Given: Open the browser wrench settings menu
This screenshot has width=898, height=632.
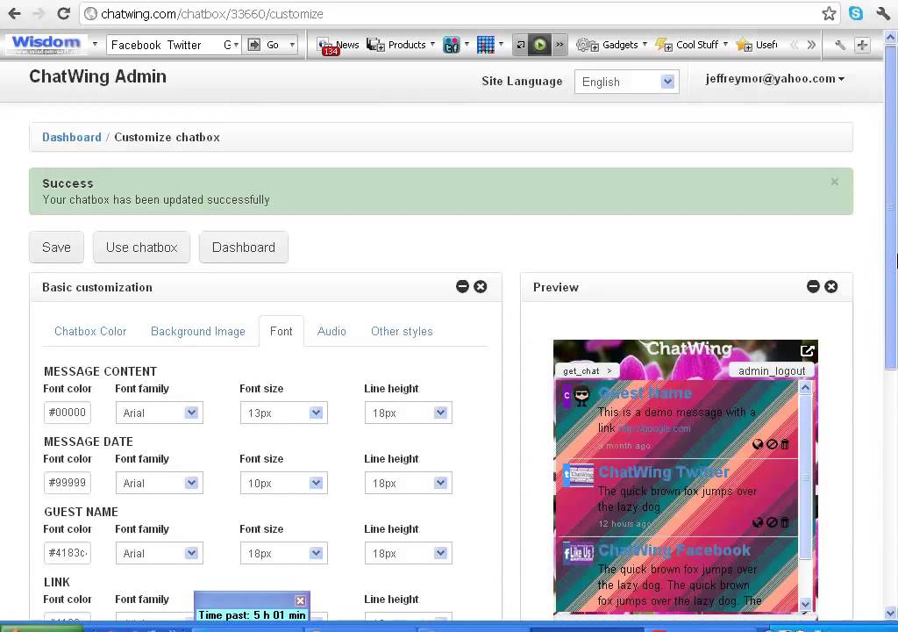Looking at the screenshot, I should click(x=883, y=13).
